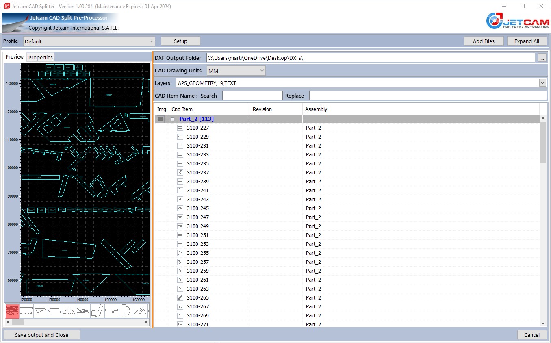Click the img icon of row 3100-227
This screenshot has height=343, width=551.
point(180,128)
